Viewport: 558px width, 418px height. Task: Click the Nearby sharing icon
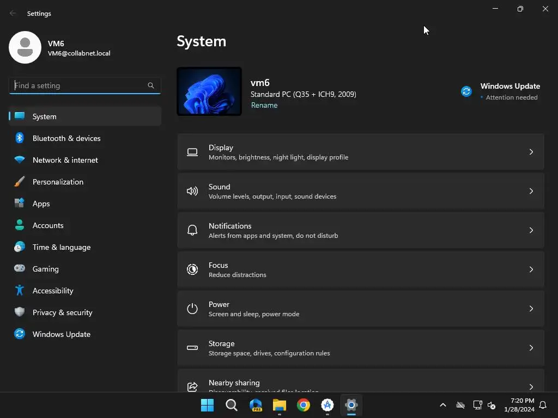click(192, 387)
